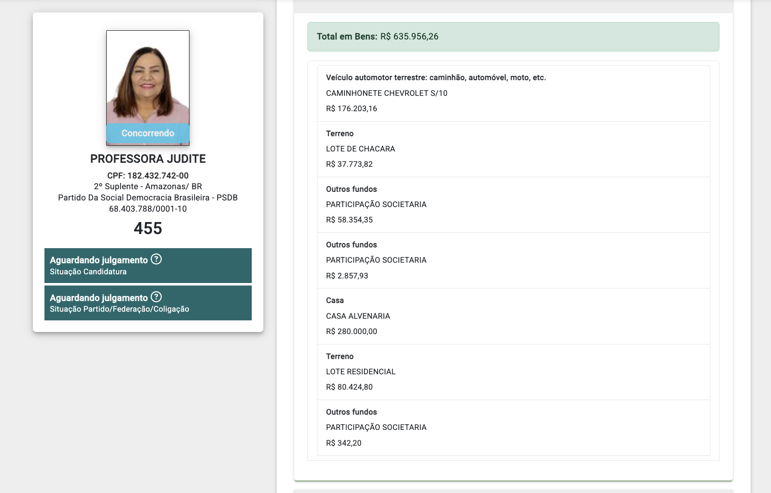The height and width of the screenshot is (493, 771).
Task: Click PARTICIPAÇÃO SOCIETARIA above R$ 2.857,93
Action: (x=376, y=260)
